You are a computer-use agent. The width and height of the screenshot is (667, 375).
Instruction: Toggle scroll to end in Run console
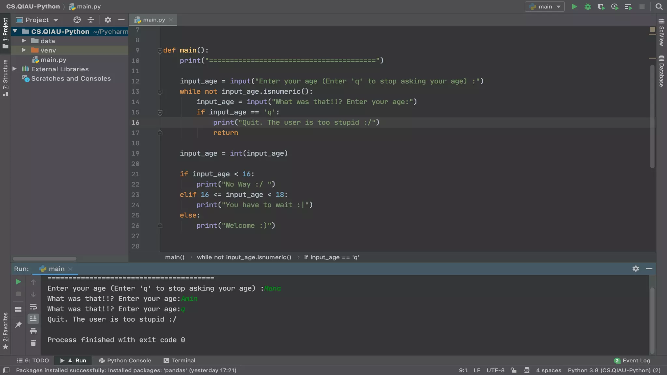[33, 319]
